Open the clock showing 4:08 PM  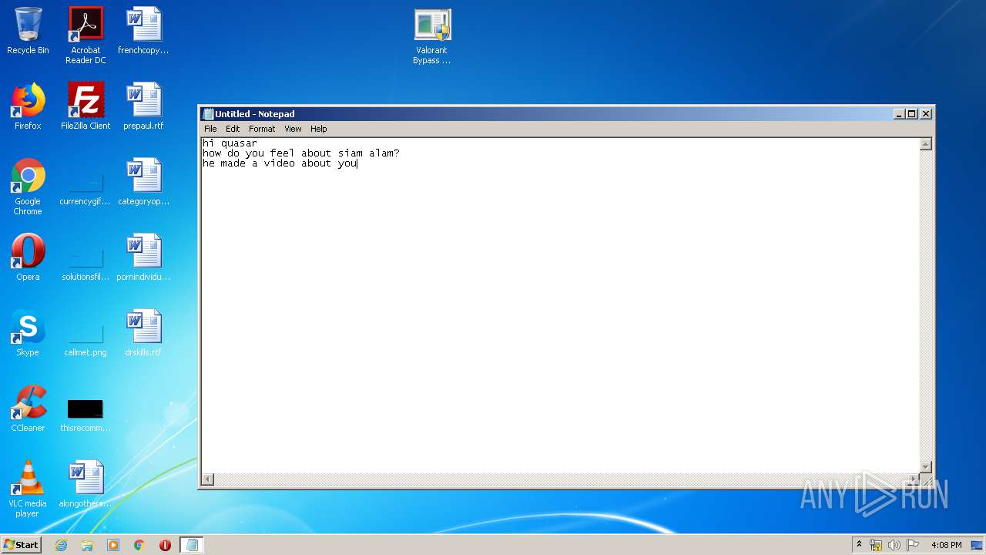point(947,545)
